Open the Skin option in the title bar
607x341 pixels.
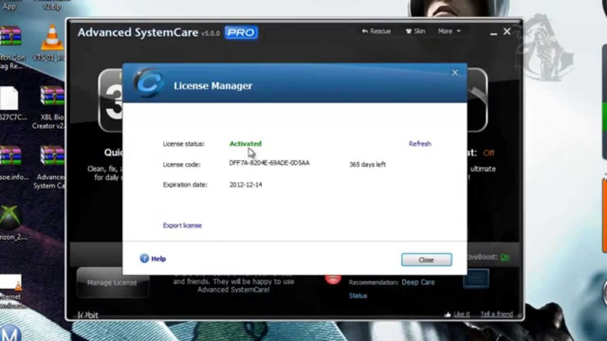pyautogui.click(x=415, y=31)
